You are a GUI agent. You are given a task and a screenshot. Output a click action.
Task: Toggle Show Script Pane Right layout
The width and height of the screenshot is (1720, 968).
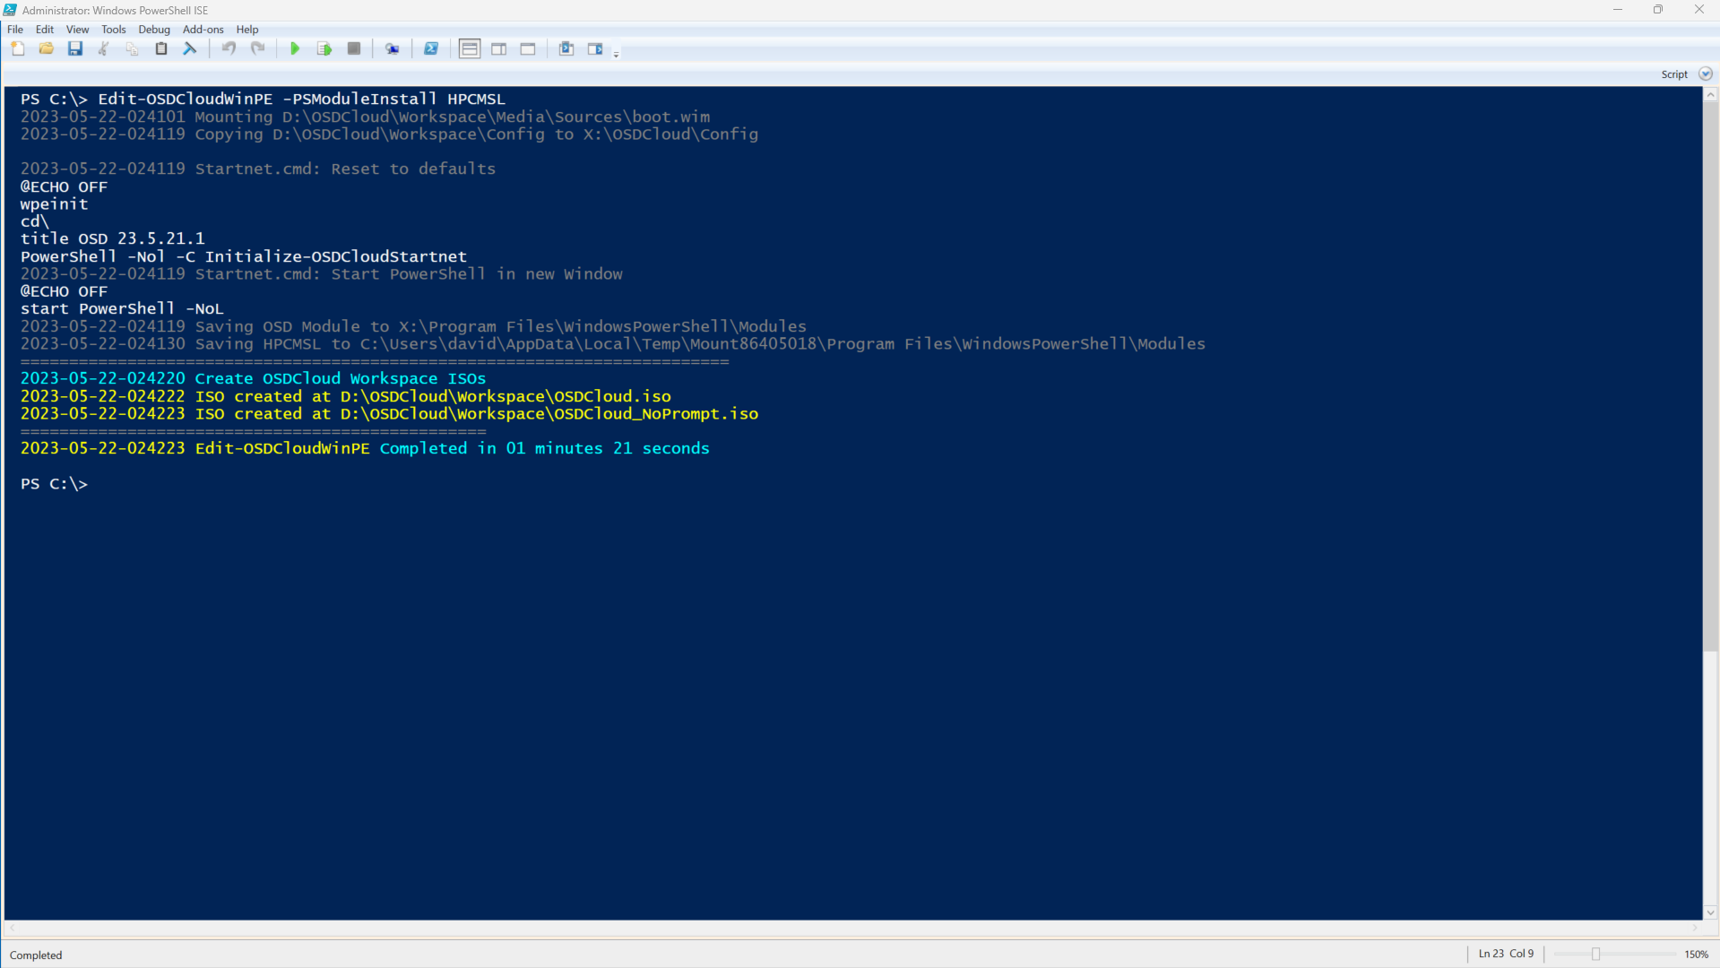point(499,49)
